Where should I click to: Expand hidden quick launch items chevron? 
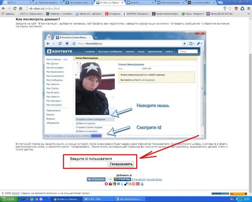point(49,198)
